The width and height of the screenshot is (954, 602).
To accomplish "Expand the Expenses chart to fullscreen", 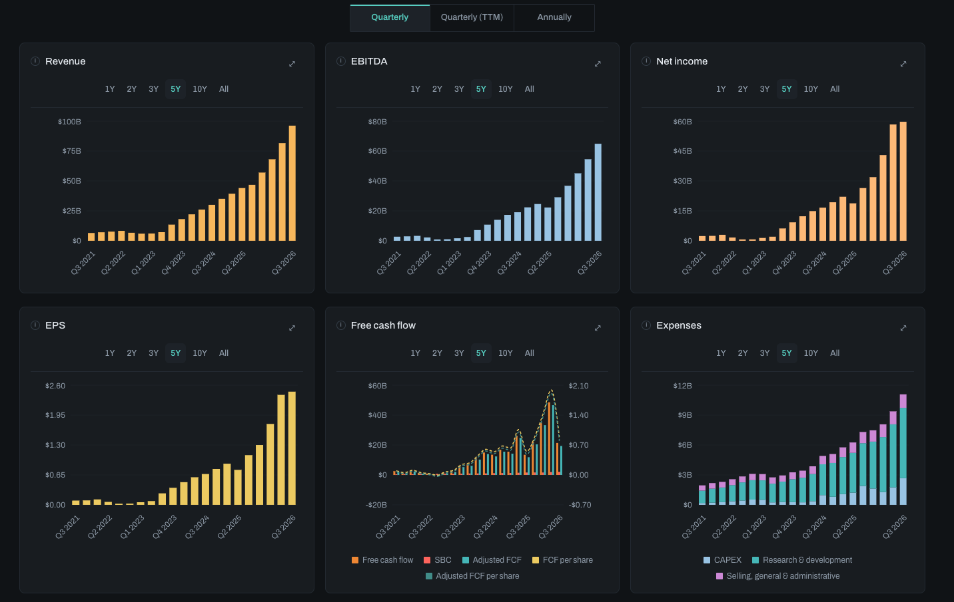I will (903, 328).
